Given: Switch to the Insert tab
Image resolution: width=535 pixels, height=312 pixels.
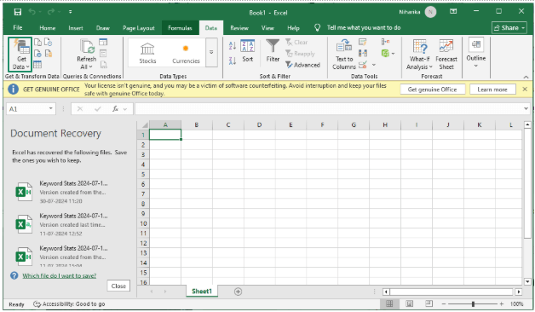Looking at the screenshot, I should coord(76,28).
